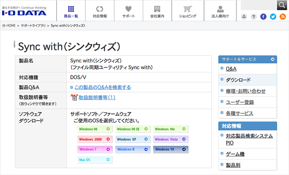This screenshot has height=175, width=289.
Task: Select the Windows 10 download button
Action: [171, 149]
